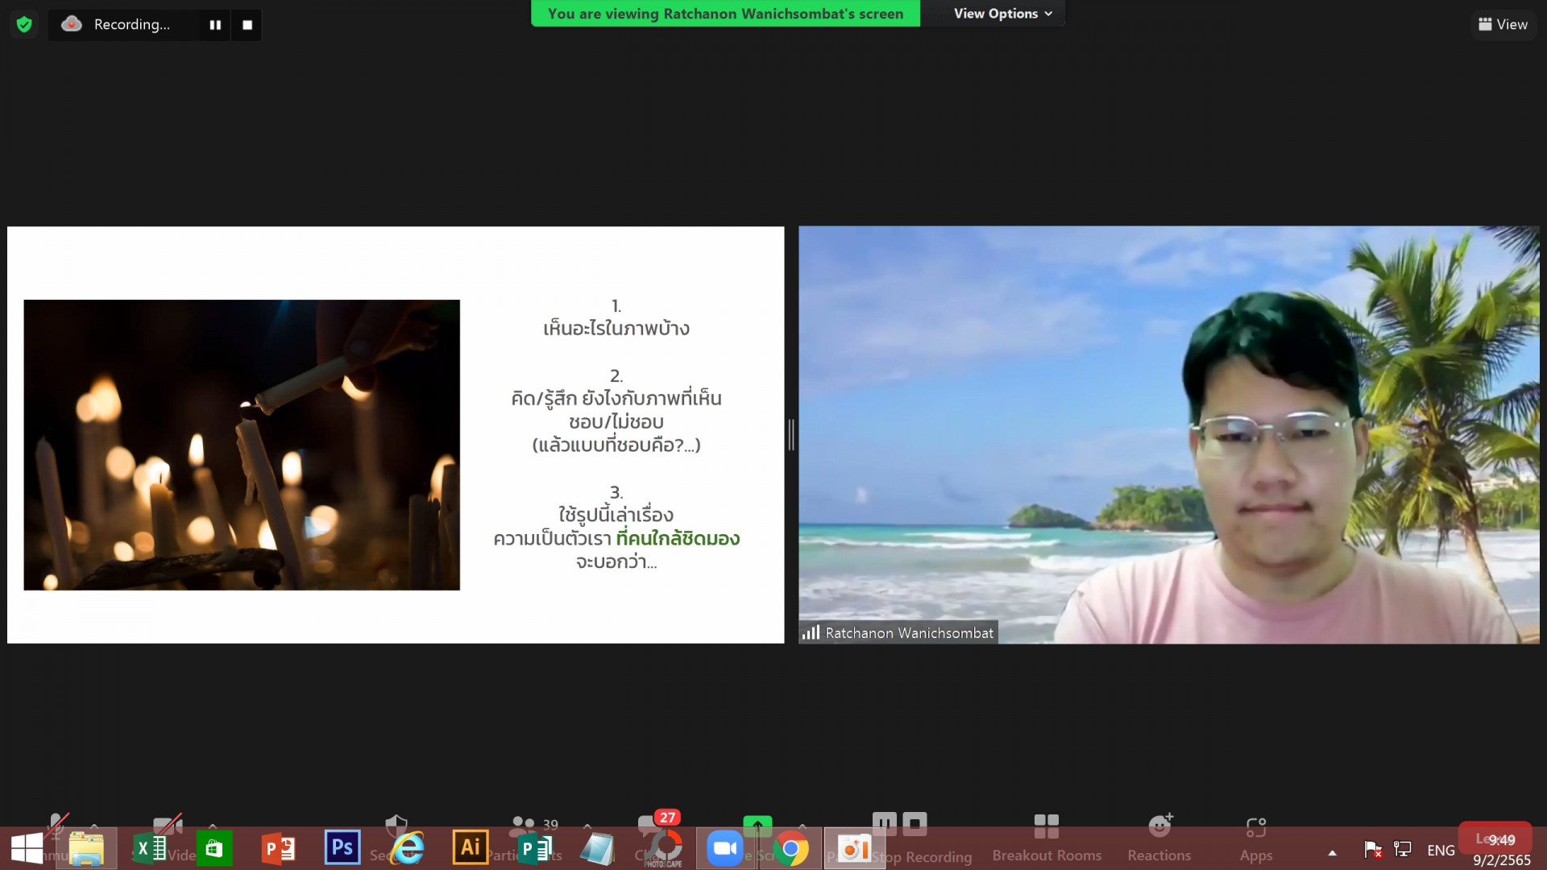This screenshot has height=870, width=1547.
Task: Open the Action Center flag icon
Action: coord(1373,850)
